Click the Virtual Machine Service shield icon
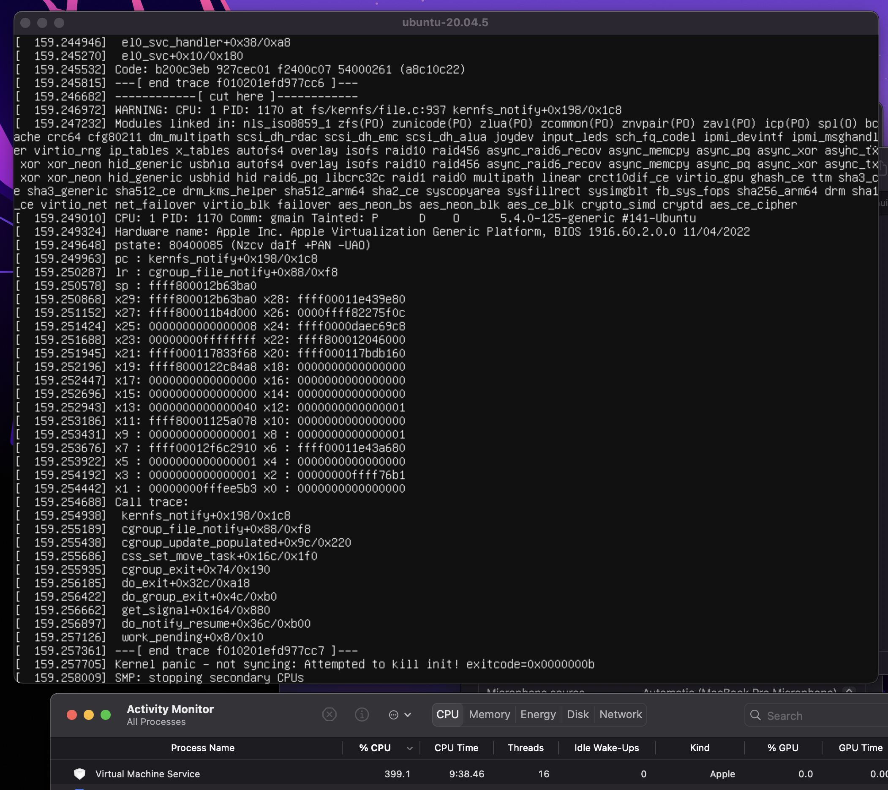This screenshot has width=888, height=790. (79, 774)
